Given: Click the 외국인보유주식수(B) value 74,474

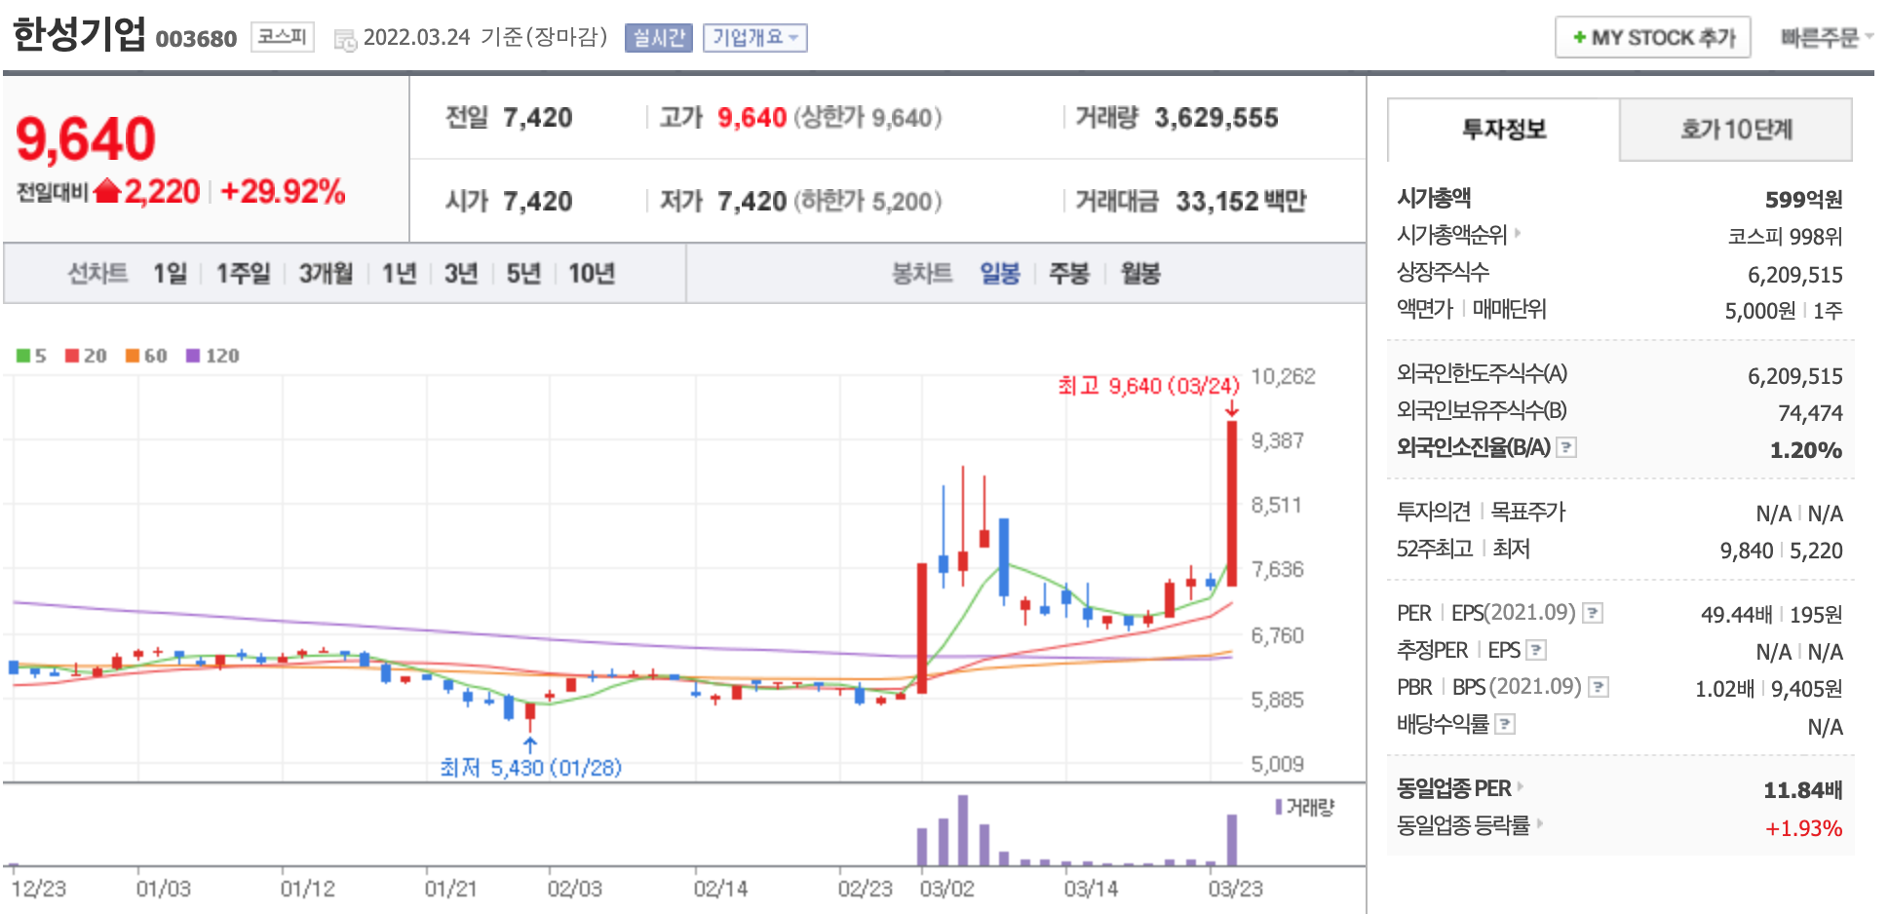Looking at the screenshot, I should (1810, 413).
